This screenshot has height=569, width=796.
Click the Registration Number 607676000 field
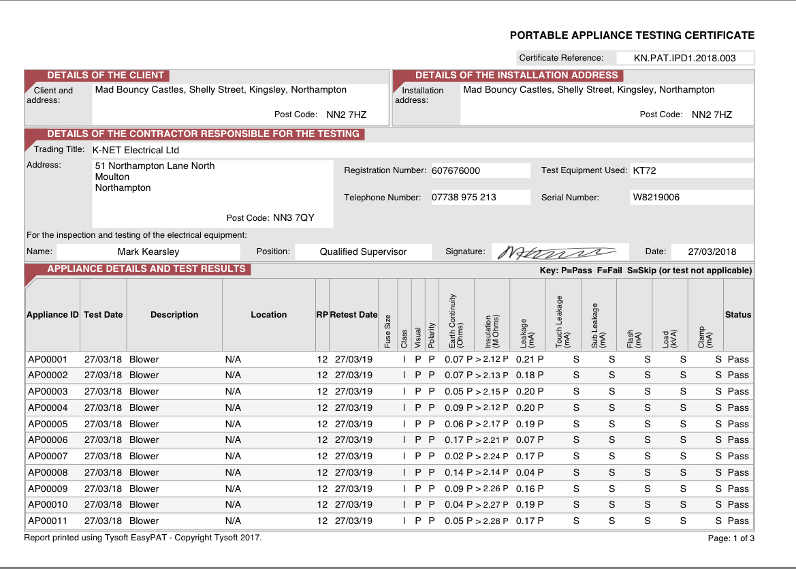(x=479, y=171)
